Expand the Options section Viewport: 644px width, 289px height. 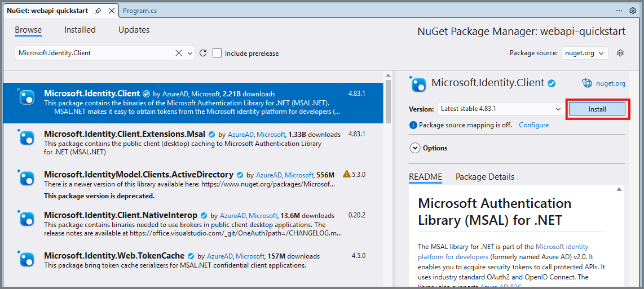(x=415, y=148)
